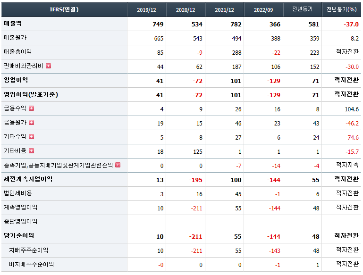363x275 pixels.
Task: Select the 2022/09 column header
Action: (x=263, y=10)
